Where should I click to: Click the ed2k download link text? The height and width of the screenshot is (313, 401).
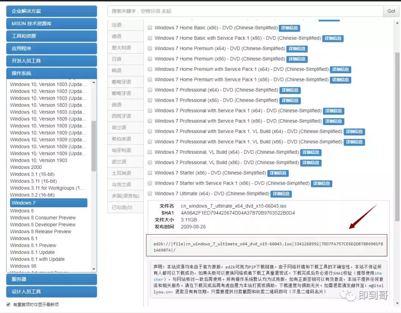click(268, 247)
